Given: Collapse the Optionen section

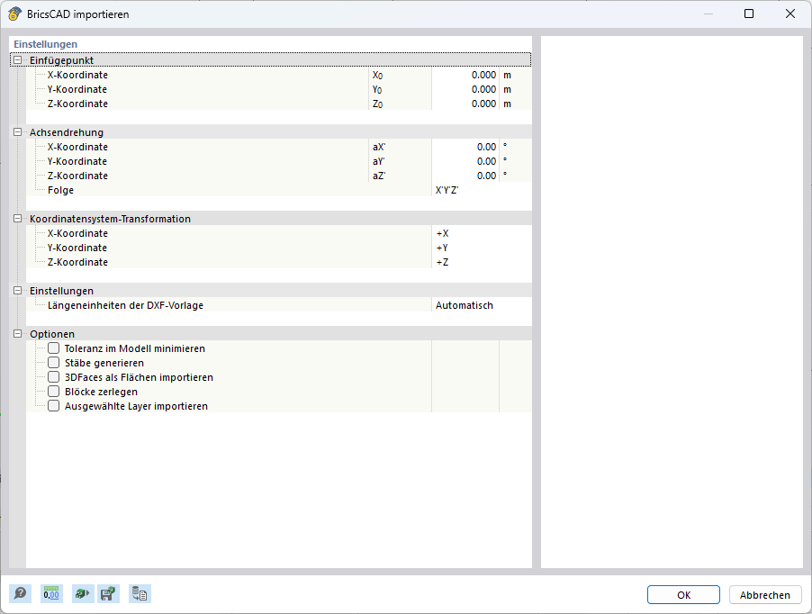Looking at the screenshot, I should (16, 334).
